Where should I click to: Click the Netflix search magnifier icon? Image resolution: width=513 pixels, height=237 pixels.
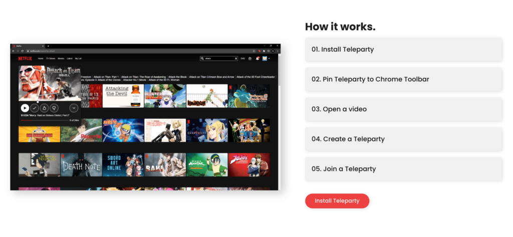[202, 59]
